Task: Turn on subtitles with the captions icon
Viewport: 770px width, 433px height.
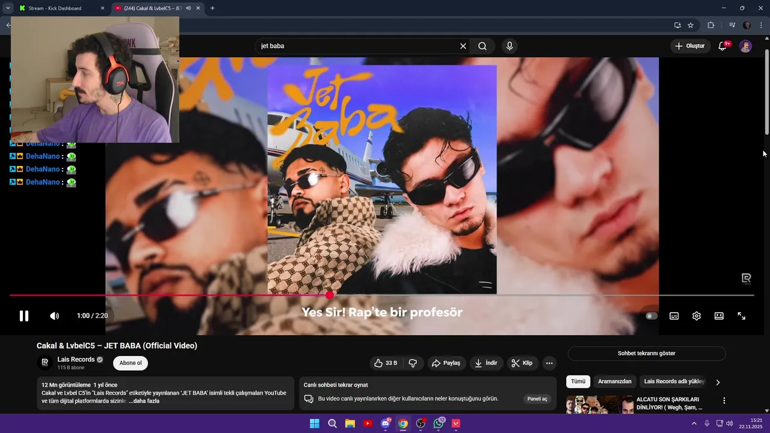Action: pos(674,316)
